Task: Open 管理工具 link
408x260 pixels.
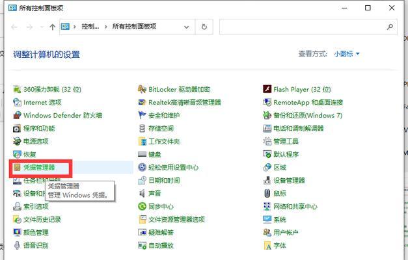Action: coord(286,142)
